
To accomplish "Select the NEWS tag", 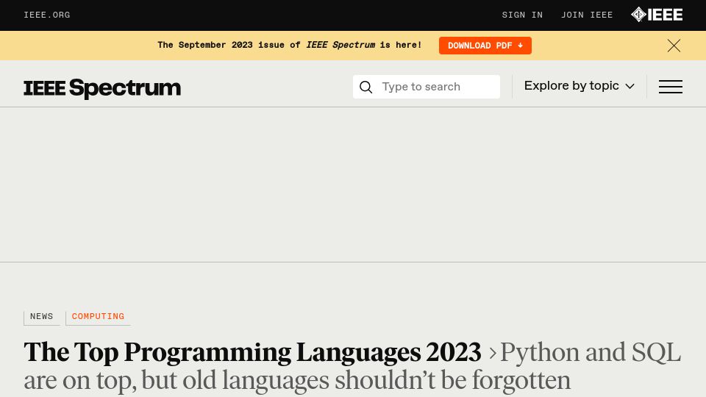I will click(x=41, y=316).
